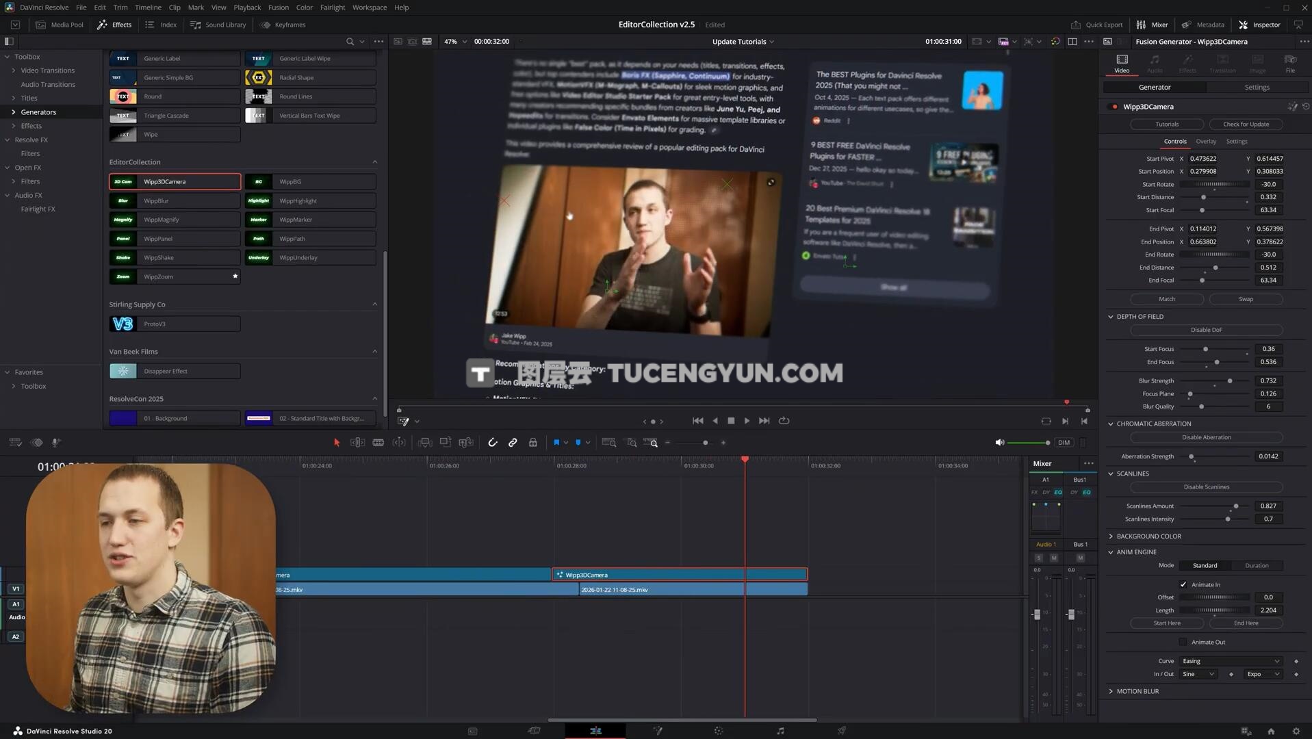Expand the Motion Blur section
1312x739 pixels.
coord(1137,691)
